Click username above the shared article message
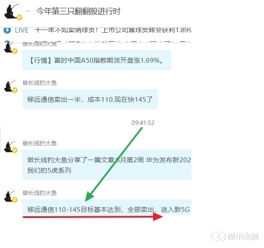Viewport: 264px width, 248px height. tap(40, 143)
